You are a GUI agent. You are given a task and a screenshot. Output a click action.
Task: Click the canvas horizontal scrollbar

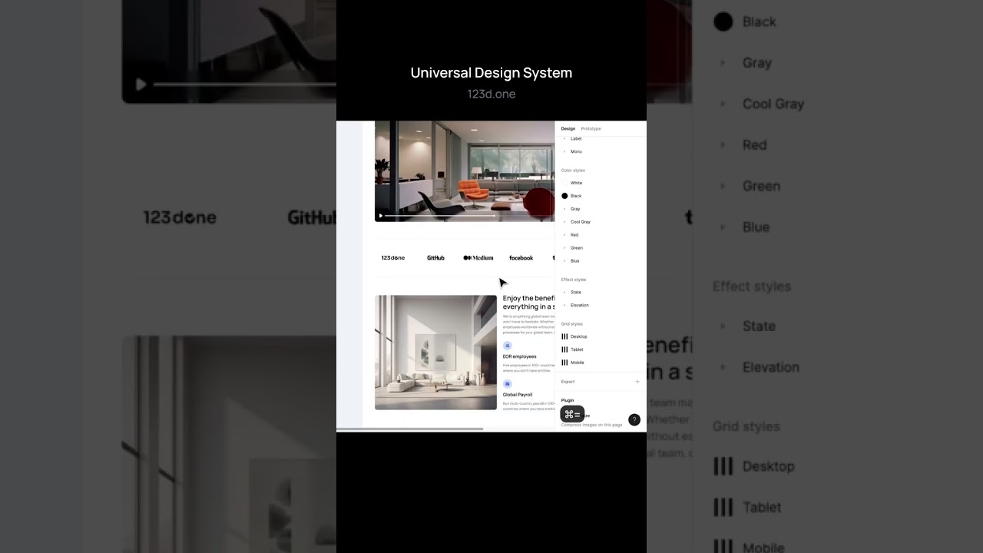[x=410, y=429]
